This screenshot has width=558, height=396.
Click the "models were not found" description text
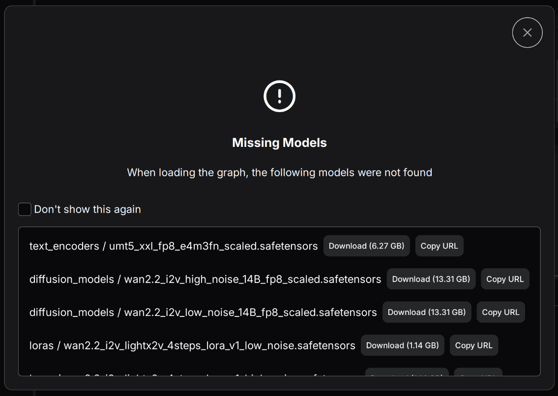tap(279, 172)
